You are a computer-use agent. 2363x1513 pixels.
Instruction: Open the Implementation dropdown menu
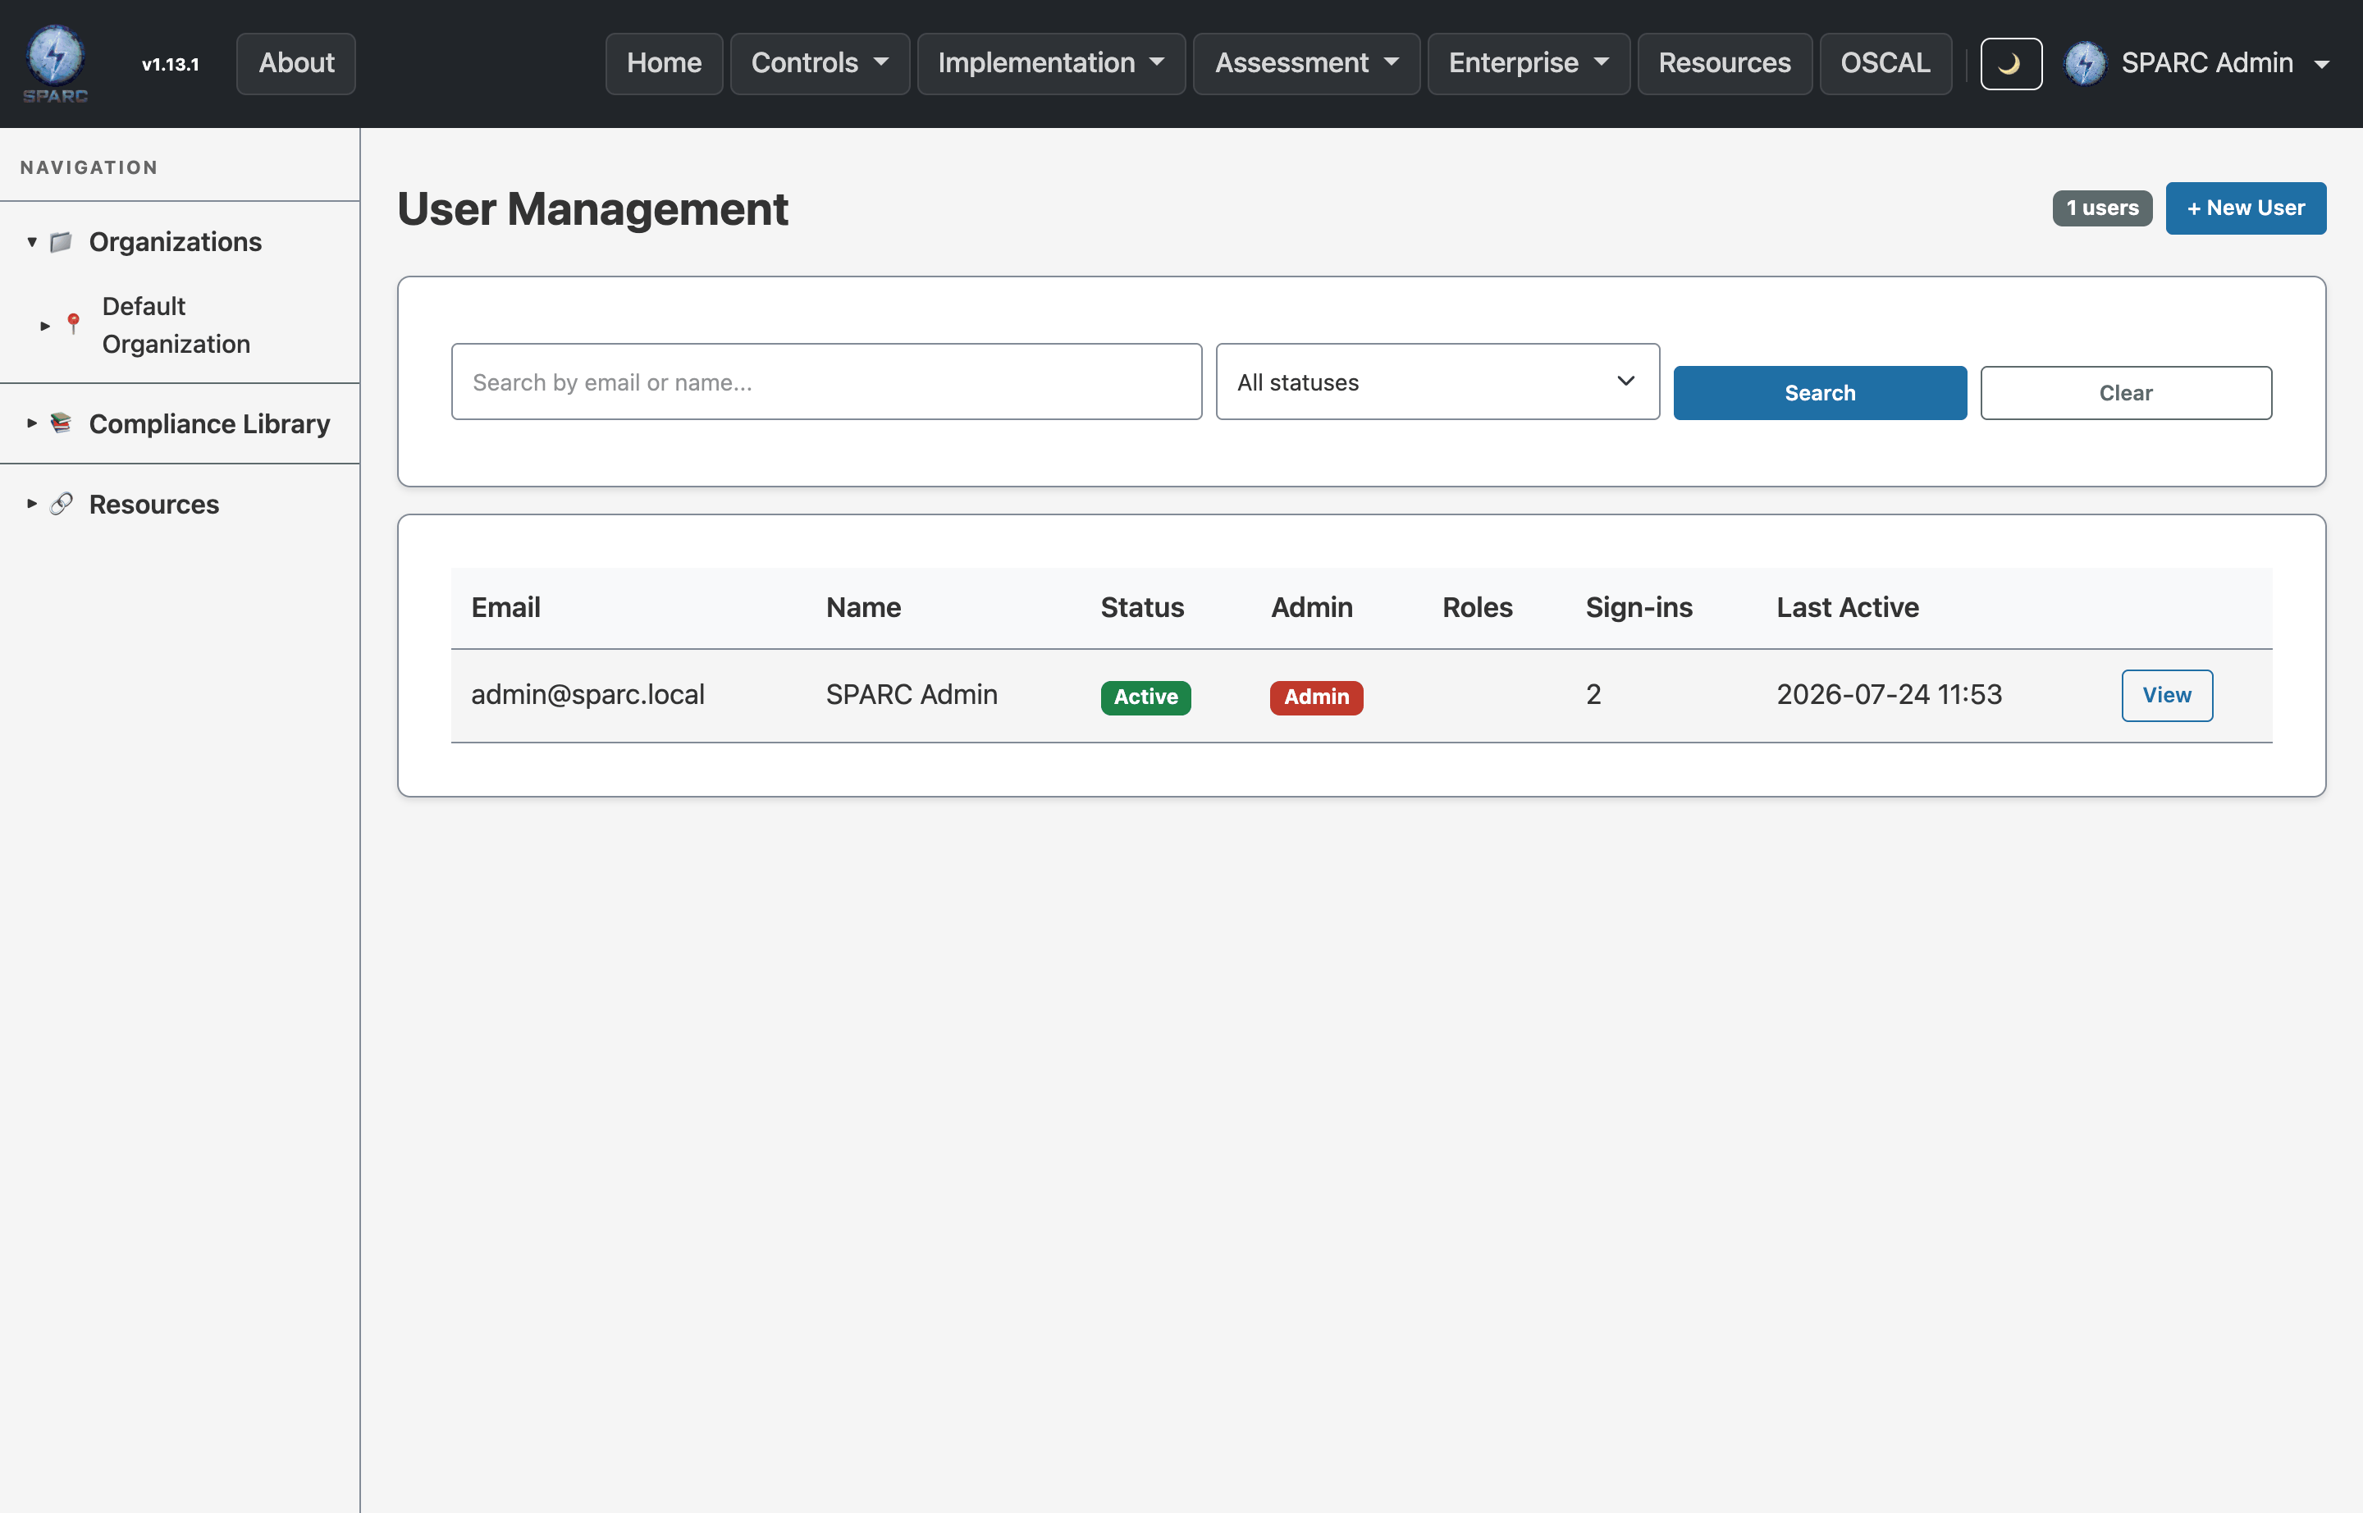1050,64
